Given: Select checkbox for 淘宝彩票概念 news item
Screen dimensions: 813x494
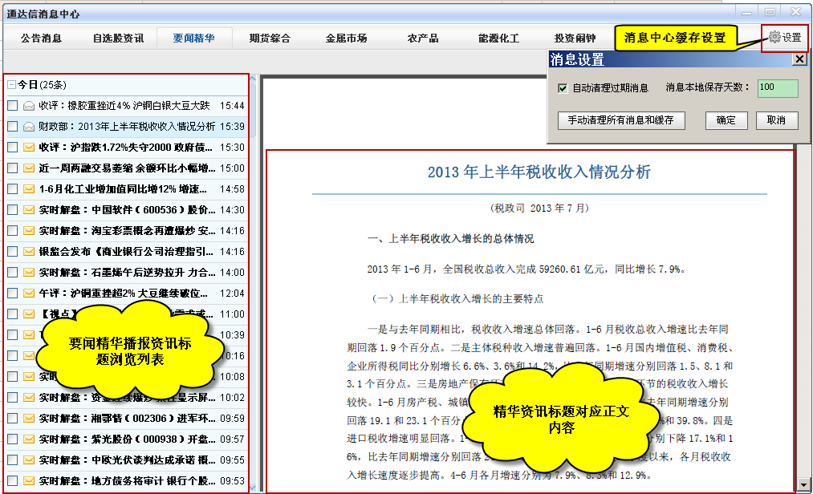Looking at the screenshot, I should tap(12, 231).
